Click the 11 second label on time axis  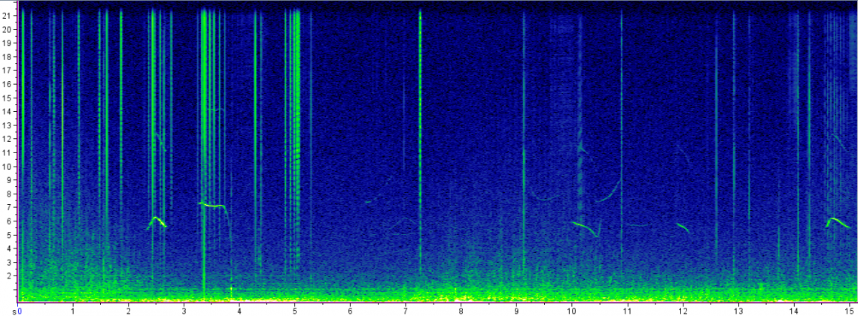click(628, 311)
